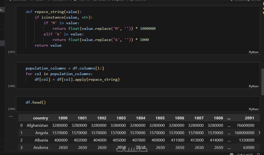
Task: Select the Python language label of cell 147
Action: (x=253, y=52)
